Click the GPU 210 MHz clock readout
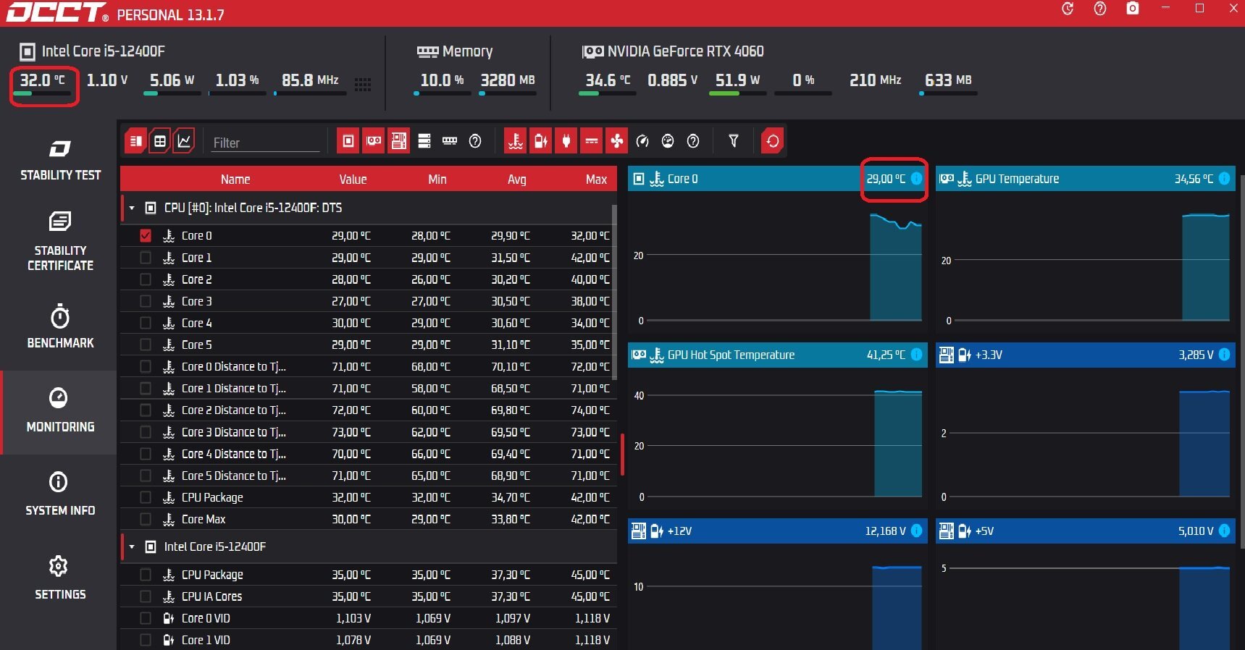Screen dimensions: 1245x650 click(x=875, y=80)
